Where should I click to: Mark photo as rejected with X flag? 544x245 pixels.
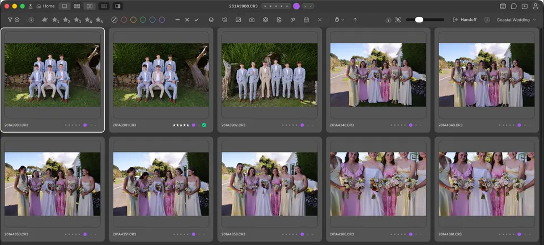(187, 20)
